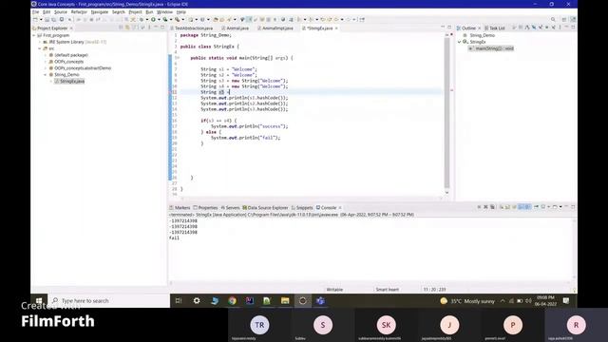Click the Debug bug toolbar icon
The image size is (608, 342).
pos(142,19)
